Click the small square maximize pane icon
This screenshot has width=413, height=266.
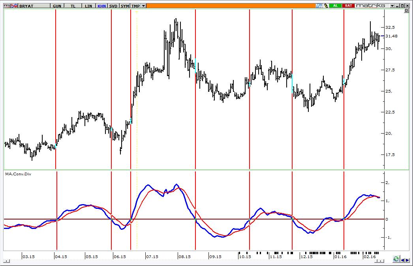click(406, 10)
